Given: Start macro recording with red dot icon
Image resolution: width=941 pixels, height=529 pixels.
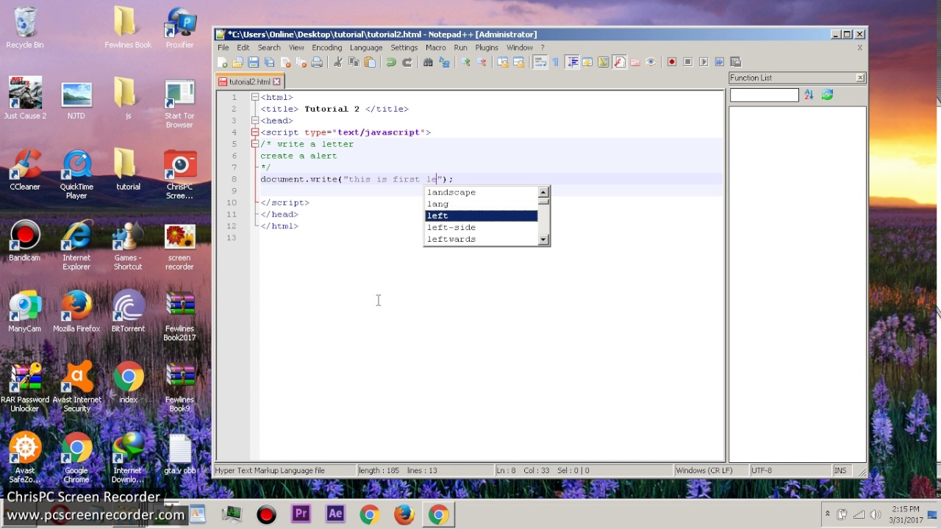Looking at the screenshot, I should (671, 62).
